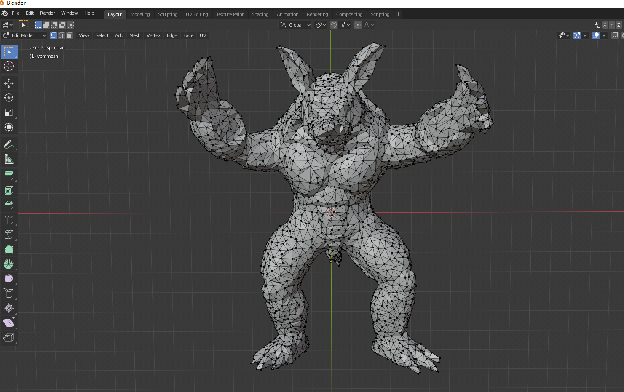Toggle proportional editing
Viewport: 624px width, 392px height.
coord(358,25)
